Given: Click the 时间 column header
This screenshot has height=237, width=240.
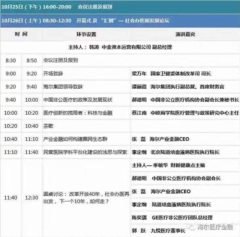Looking at the screenshot, I should point(21,34).
